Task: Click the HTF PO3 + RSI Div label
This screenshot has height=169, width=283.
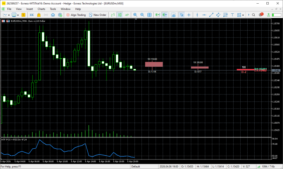Action: [x=14, y=139]
